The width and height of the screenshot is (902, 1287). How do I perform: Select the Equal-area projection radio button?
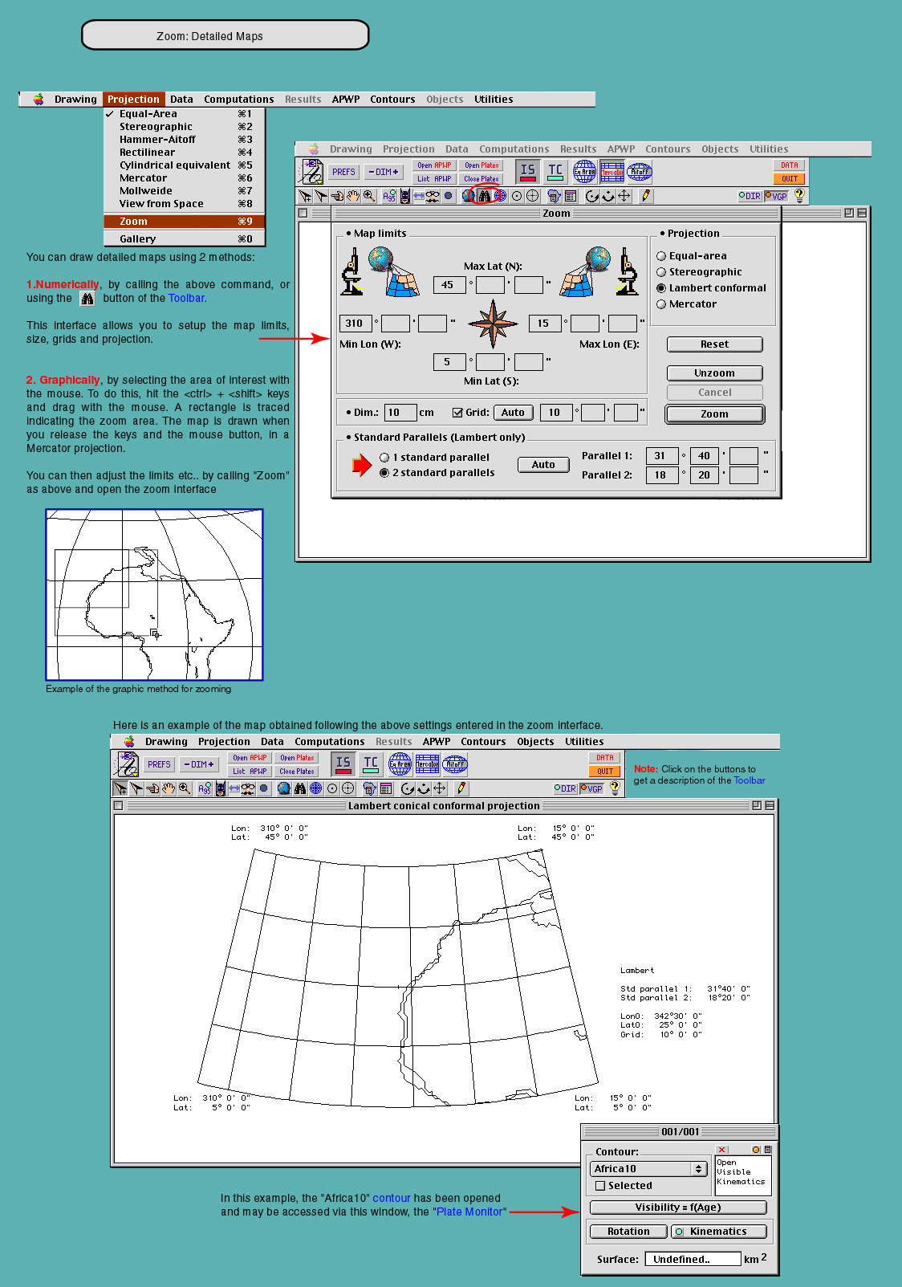click(661, 256)
